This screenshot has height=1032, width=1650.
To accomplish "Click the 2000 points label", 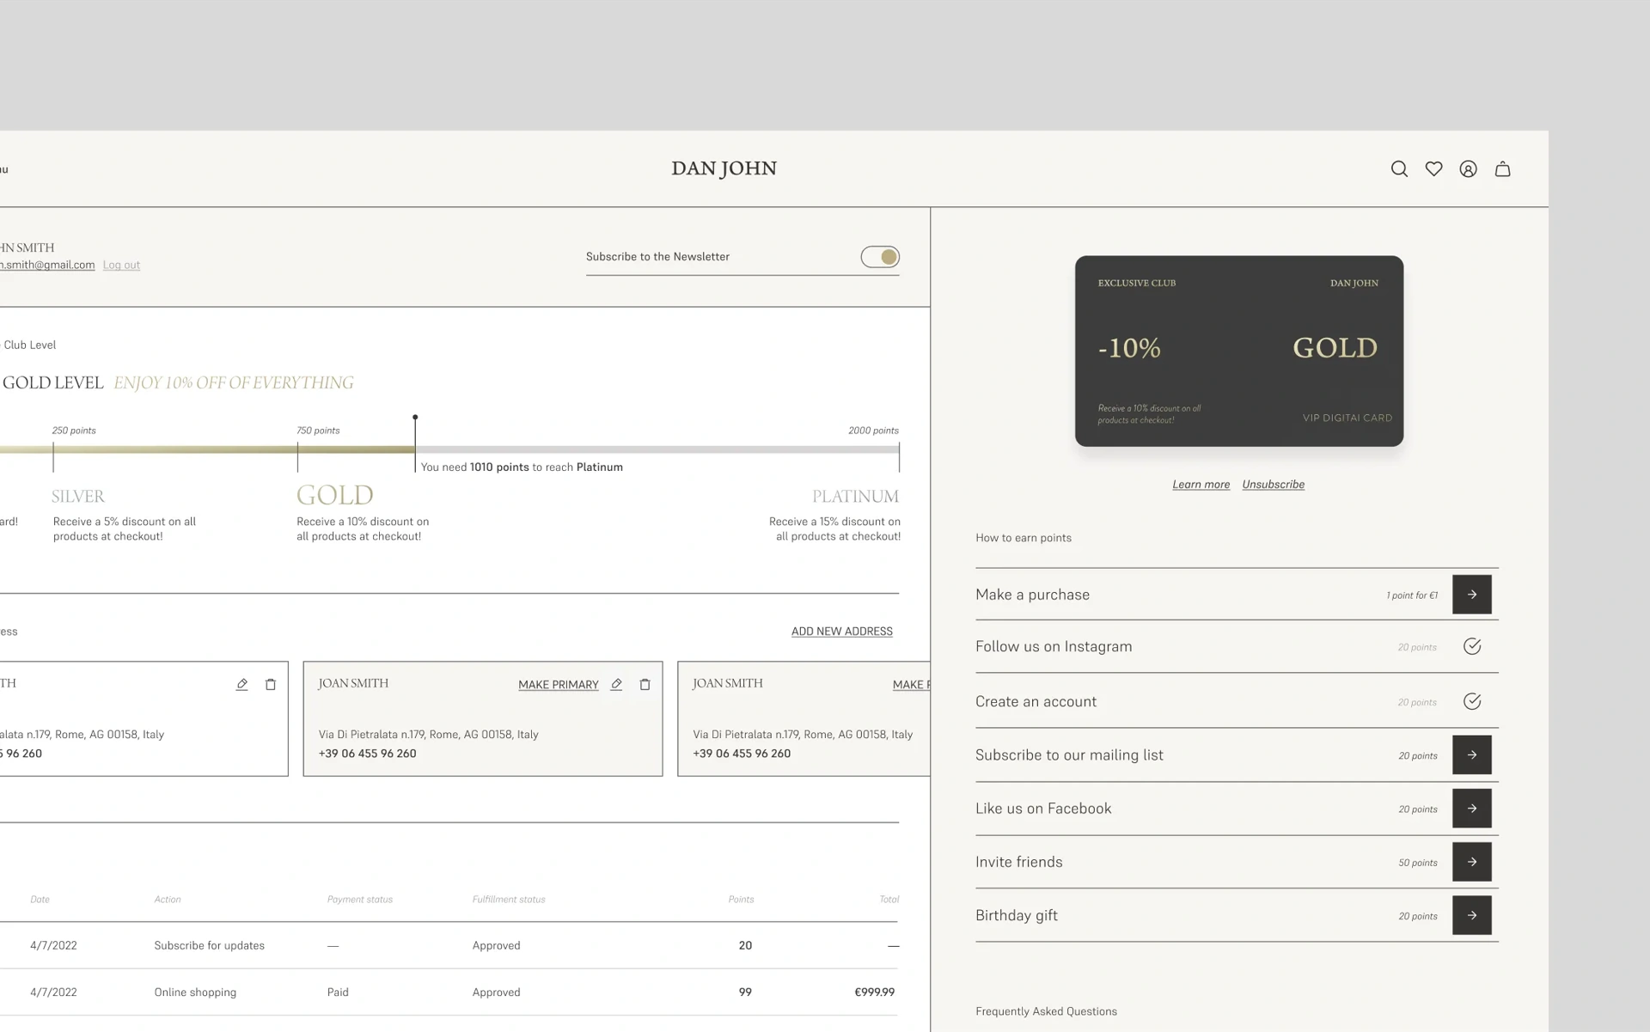I will pyautogui.click(x=873, y=431).
